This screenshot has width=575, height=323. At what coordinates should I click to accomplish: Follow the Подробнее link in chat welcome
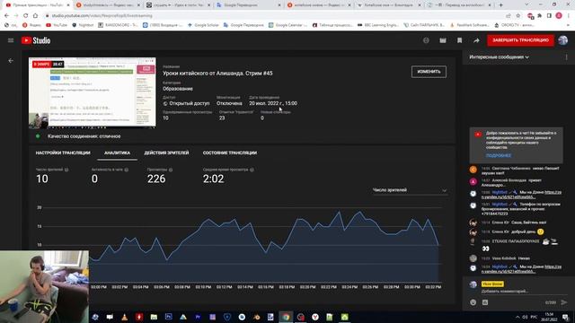(x=499, y=155)
